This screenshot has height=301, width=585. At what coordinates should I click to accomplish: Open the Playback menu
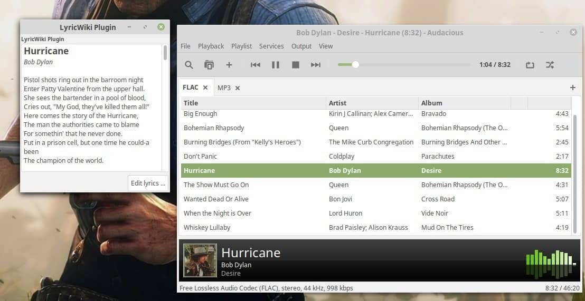pos(211,46)
